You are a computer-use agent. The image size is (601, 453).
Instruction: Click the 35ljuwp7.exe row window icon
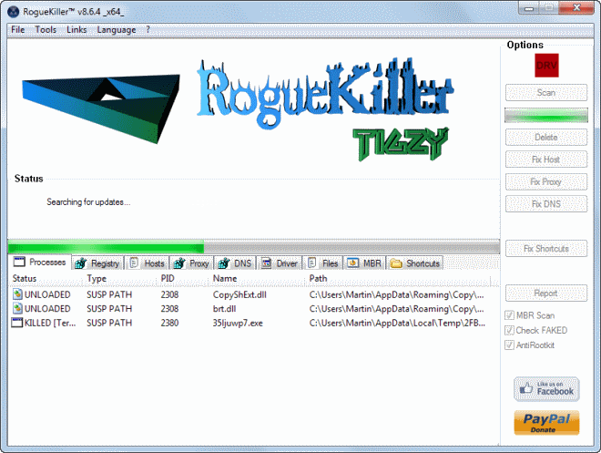click(17, 323)
